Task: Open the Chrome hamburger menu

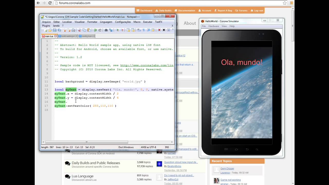Action: (291, 3)
